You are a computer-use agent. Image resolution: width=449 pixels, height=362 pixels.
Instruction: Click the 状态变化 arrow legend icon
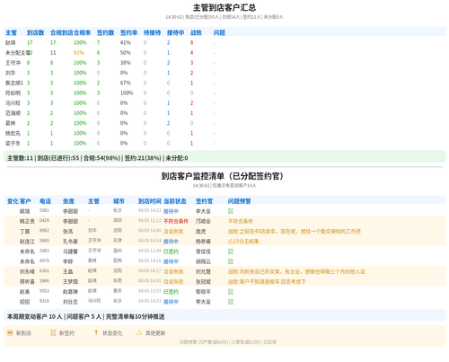(x=96, y=332)
